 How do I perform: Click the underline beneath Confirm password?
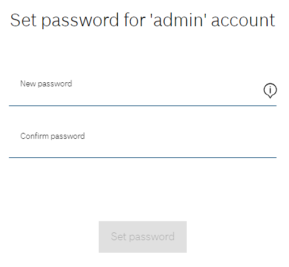click(143, 158)
